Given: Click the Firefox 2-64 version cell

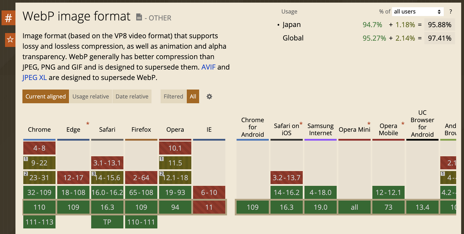Looking at the screenshot, I should tap(141, 178).
